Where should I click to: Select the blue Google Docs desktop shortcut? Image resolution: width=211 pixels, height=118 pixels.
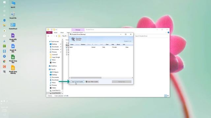coord(13,48)
